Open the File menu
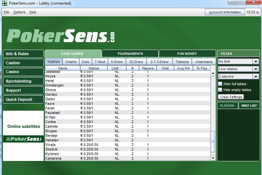The height and width of the screenshot is (175, 262). point(7,12)
